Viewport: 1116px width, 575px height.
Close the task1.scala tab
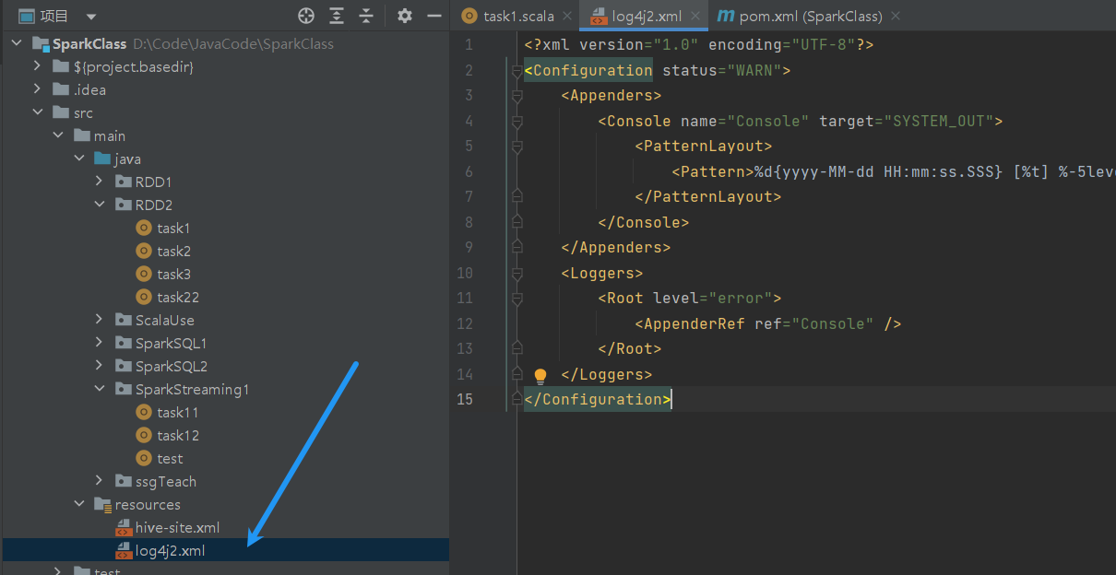point(566,17)
